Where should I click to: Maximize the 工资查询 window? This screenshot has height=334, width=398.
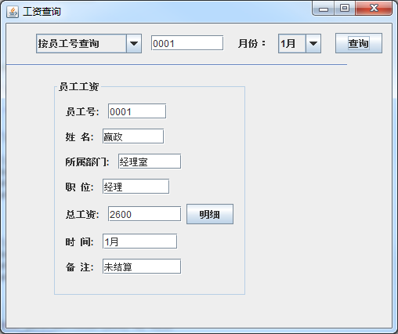point(345,9)
